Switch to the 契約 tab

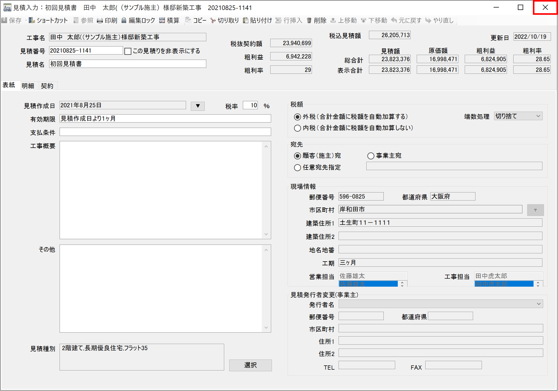click(x=47, y=86)
